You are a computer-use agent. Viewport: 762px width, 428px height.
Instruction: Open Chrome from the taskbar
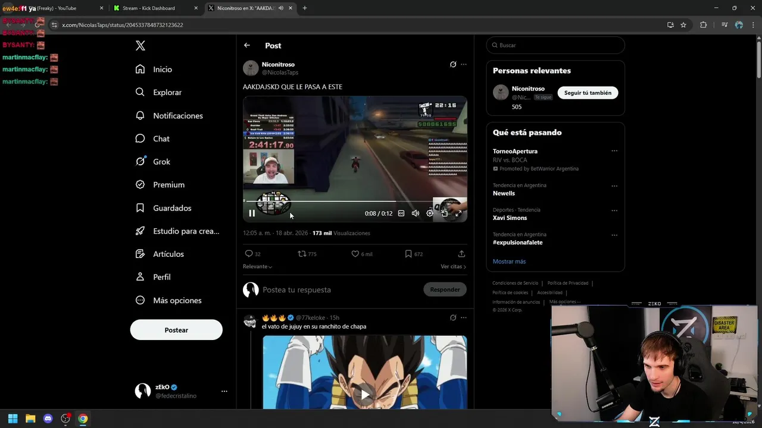tap(83, 418)
